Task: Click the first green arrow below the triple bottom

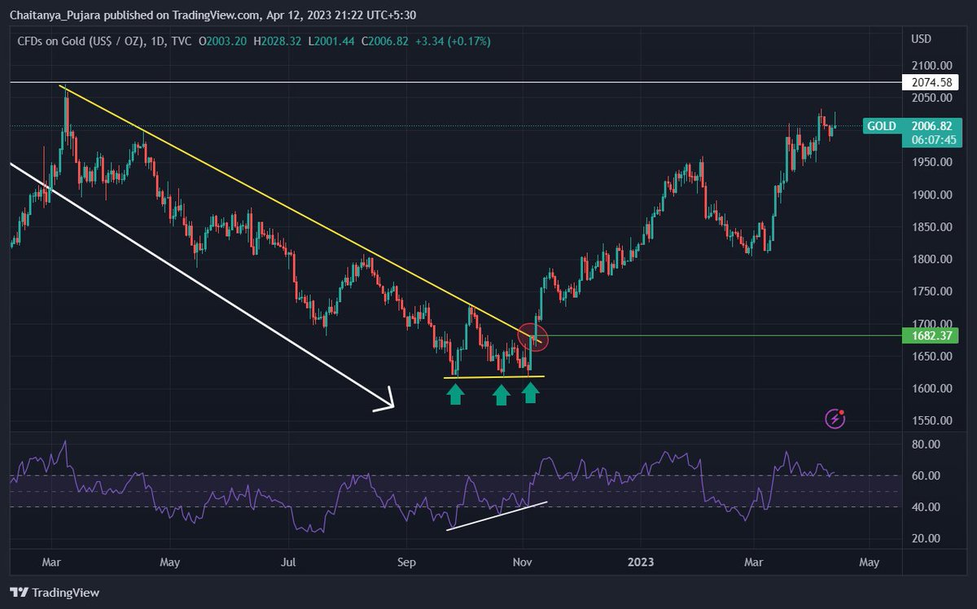Action: [x=457, y=394]
